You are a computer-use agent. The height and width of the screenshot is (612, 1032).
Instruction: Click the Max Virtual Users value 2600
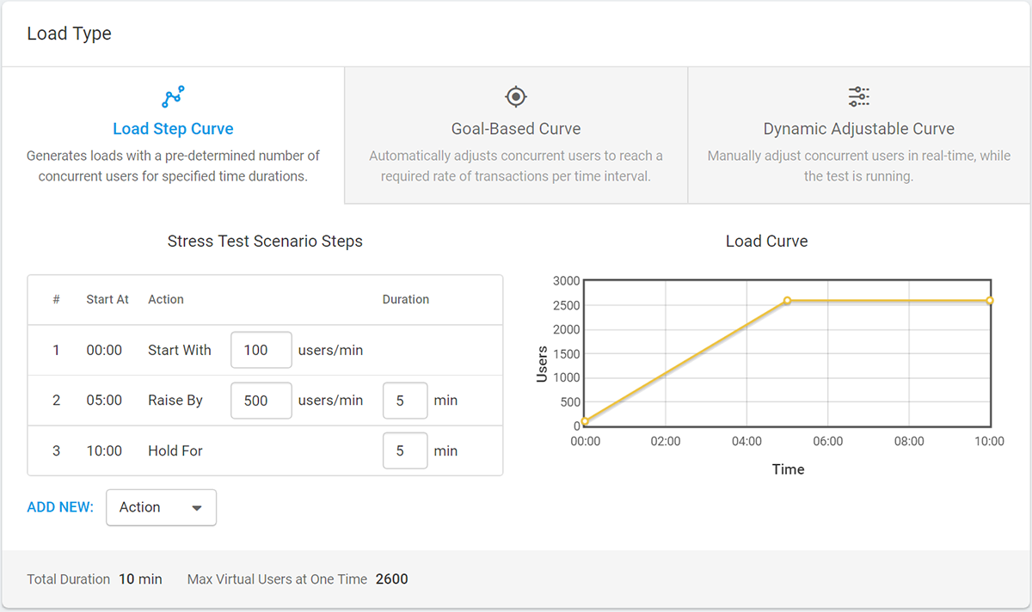(391, 579)
